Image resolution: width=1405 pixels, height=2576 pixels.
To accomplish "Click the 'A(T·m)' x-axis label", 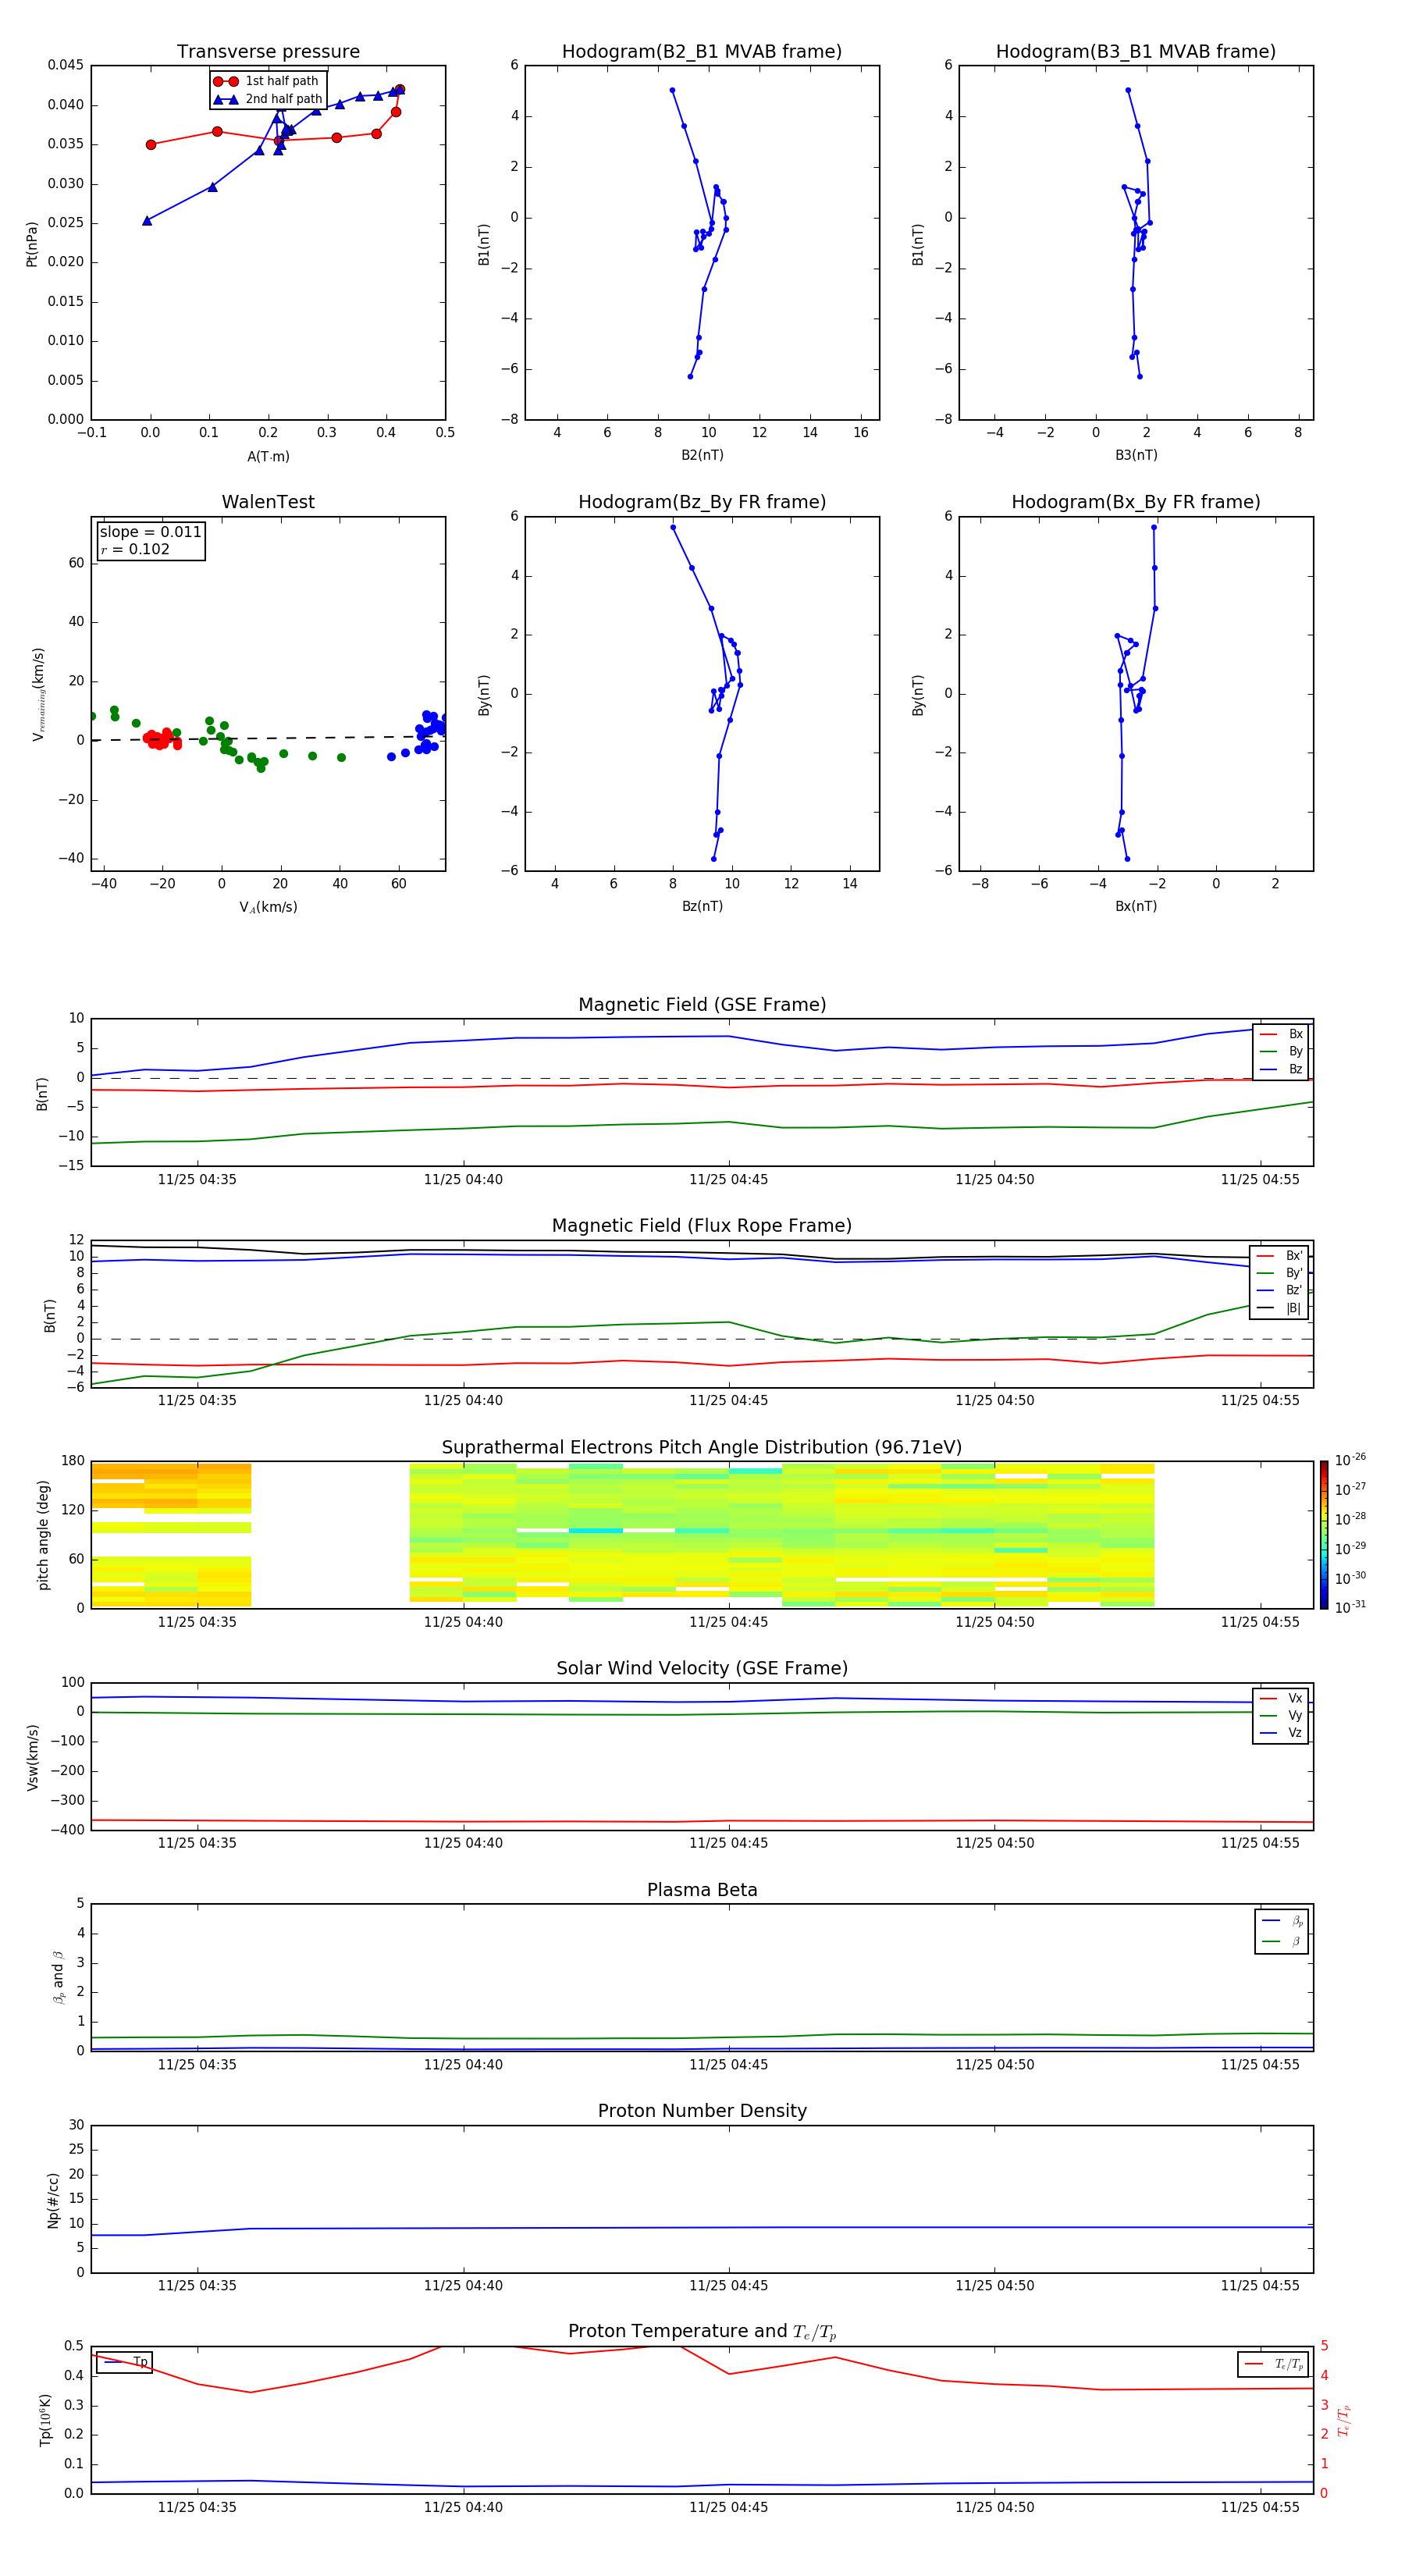I will click(x=268, y=456).
